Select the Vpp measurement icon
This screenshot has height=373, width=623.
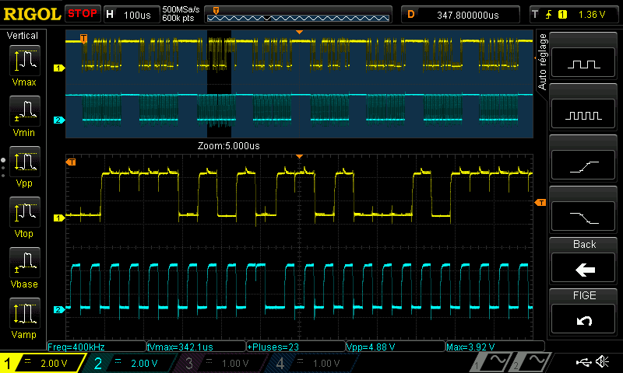point(25,162)
